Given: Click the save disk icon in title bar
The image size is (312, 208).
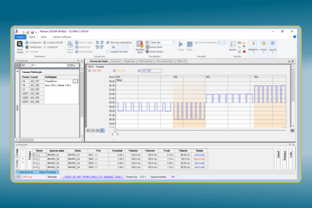Looking at the screenshot, I should click(x=32, y=32).
